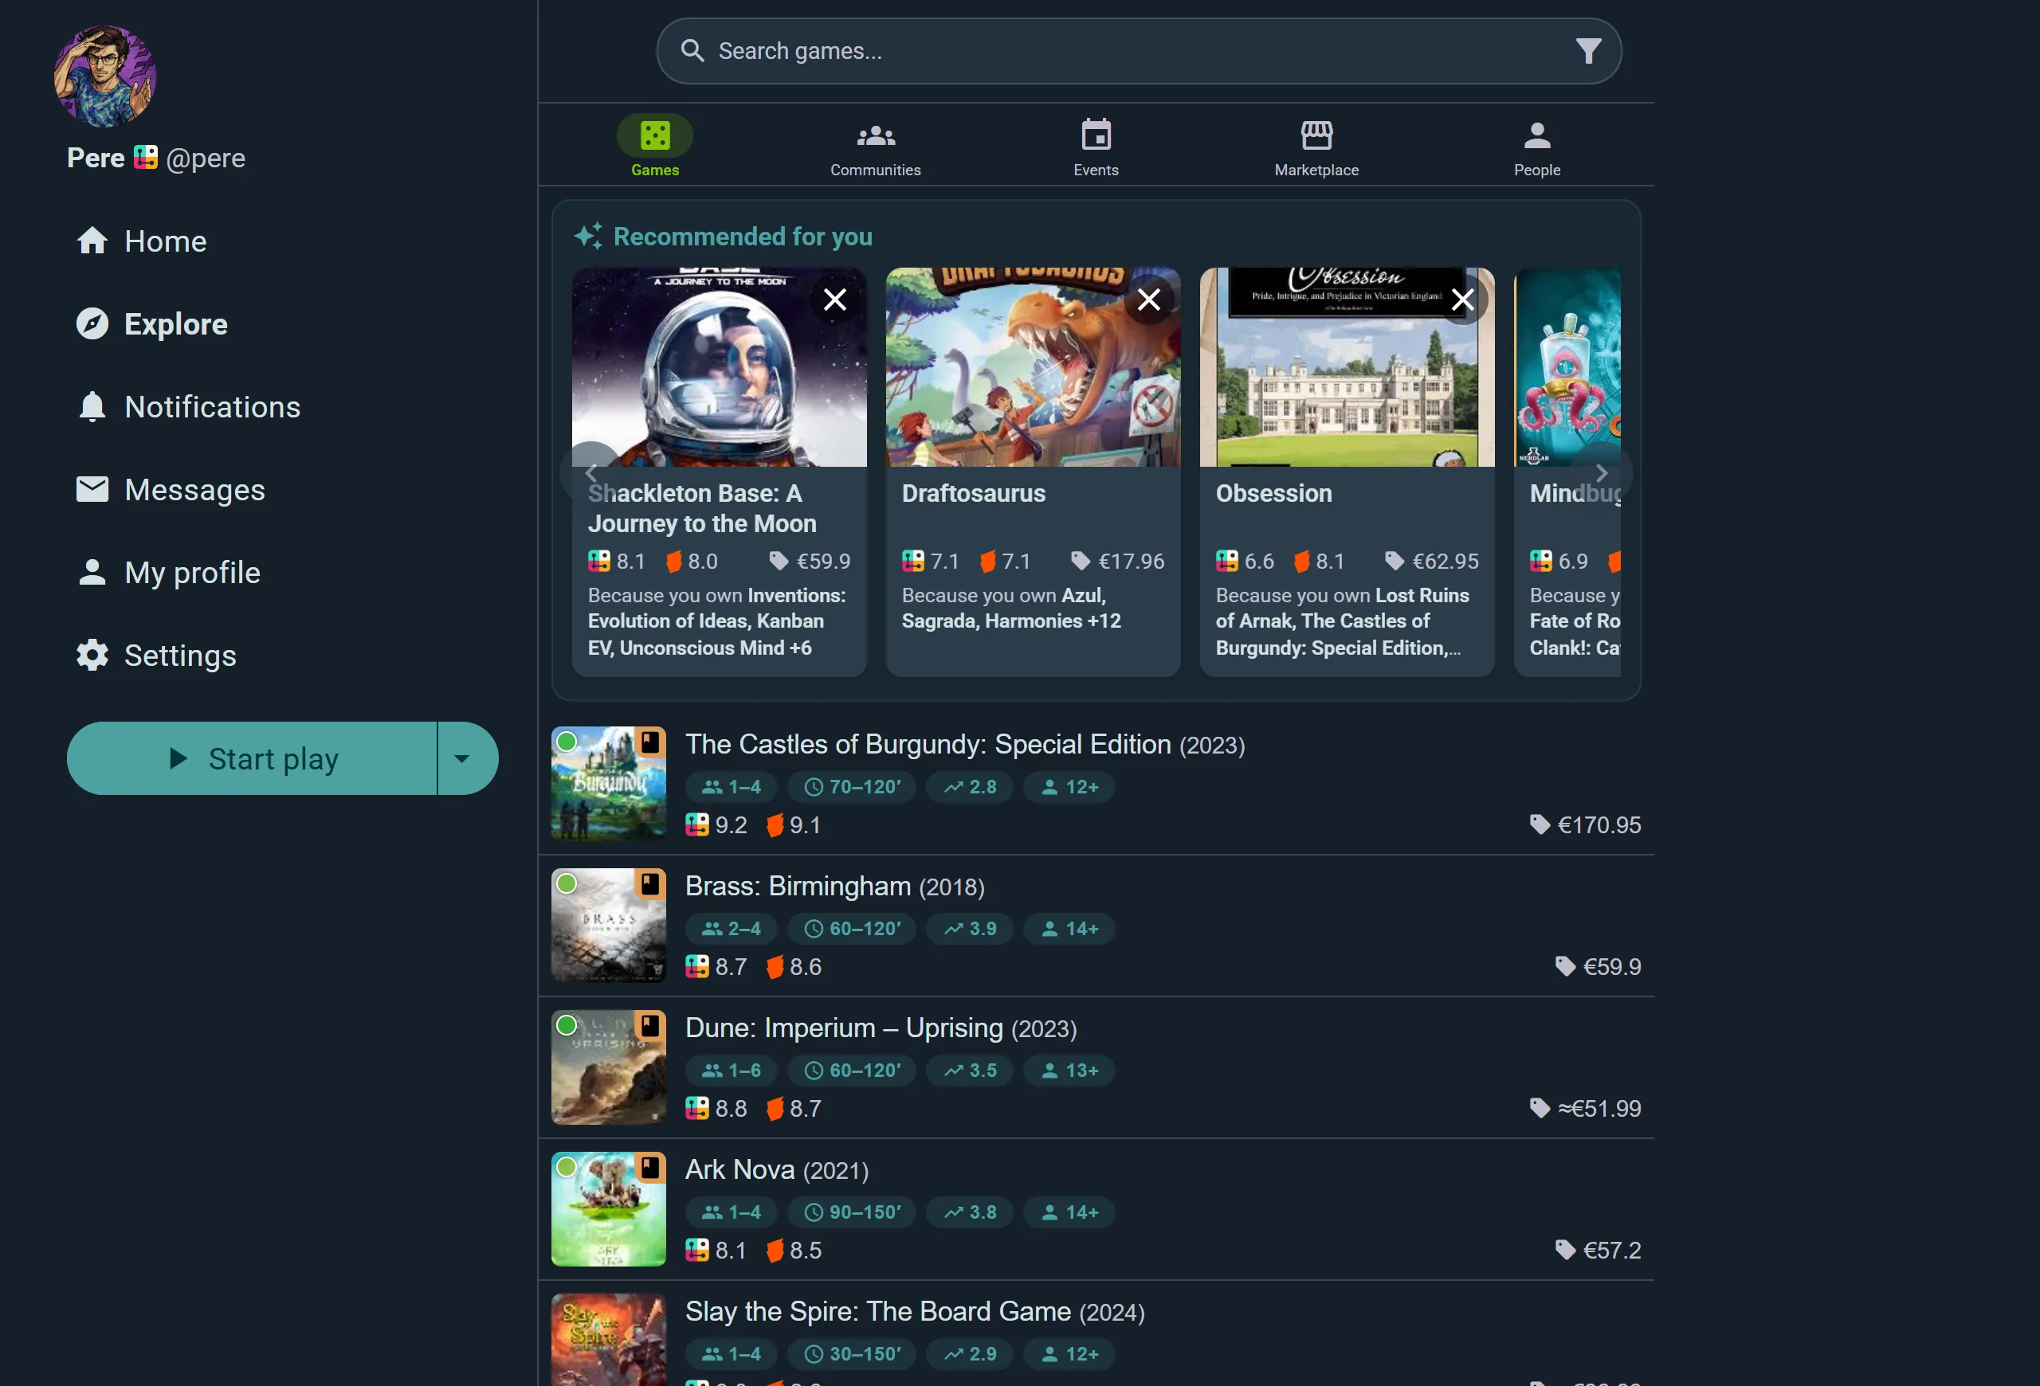The image size is (2040, 1386).
Task: Click the Start play button
Action: (252, 759)
